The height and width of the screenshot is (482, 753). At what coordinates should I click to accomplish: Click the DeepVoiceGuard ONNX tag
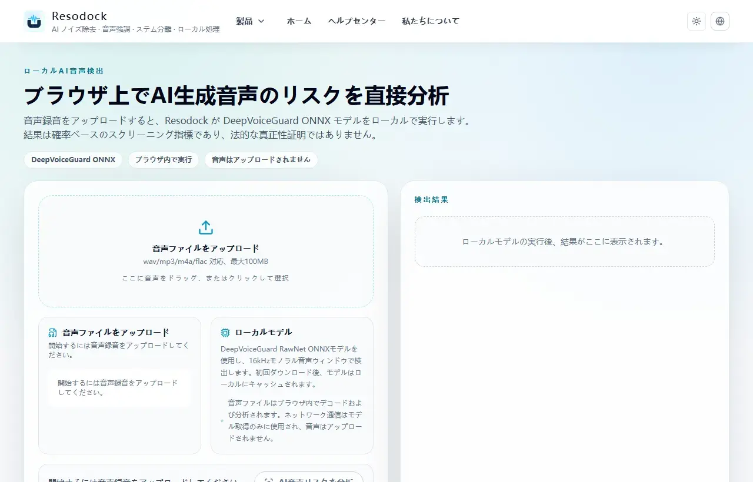coord(73,160)
